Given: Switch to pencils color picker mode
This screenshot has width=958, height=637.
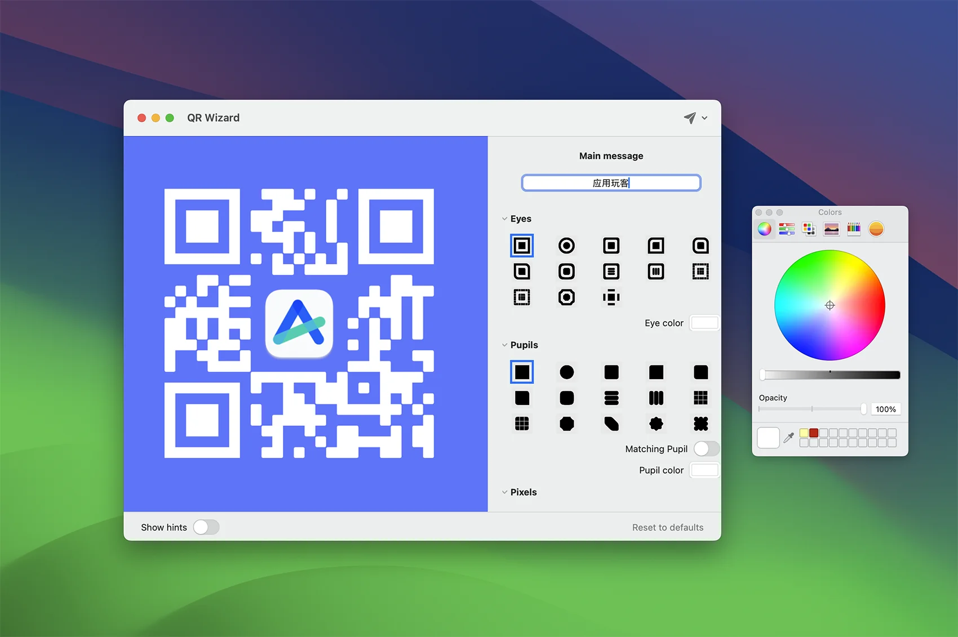Looking at the screenshot, I should coord(854,229).
